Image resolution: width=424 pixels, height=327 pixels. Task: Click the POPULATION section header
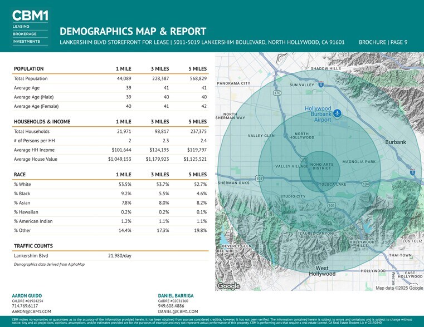(x=28, y=69)
